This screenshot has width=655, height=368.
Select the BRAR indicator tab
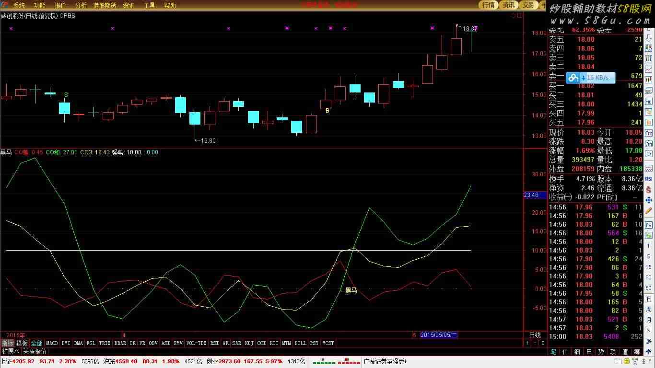(120, 343)
